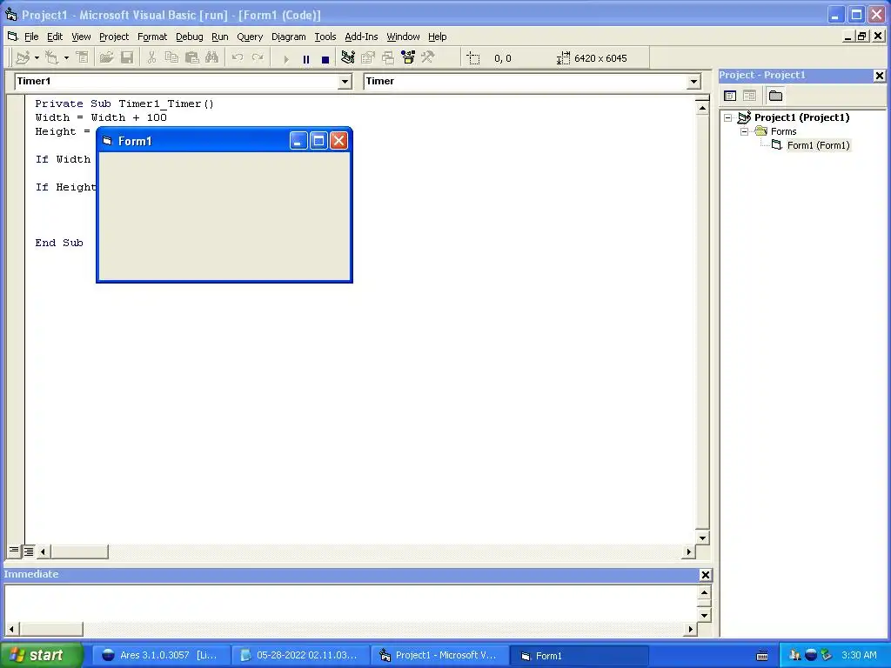
Task: Switch to 05-28-2022 taskbar button
Action: pyautogui.click(x=300, y=655)
